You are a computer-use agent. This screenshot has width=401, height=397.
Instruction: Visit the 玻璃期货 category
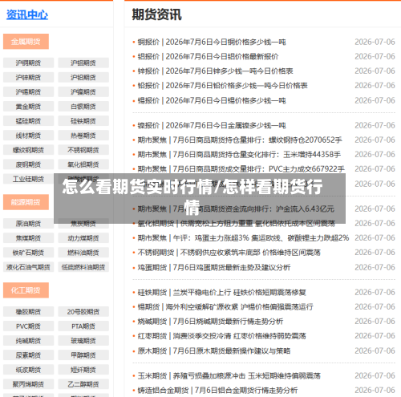click(83, 341)
